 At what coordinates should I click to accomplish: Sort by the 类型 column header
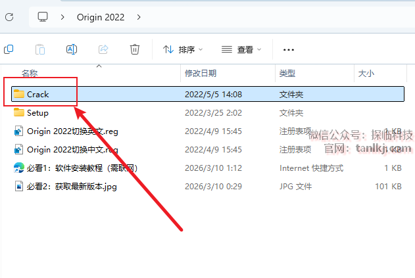tap(287, 73)
